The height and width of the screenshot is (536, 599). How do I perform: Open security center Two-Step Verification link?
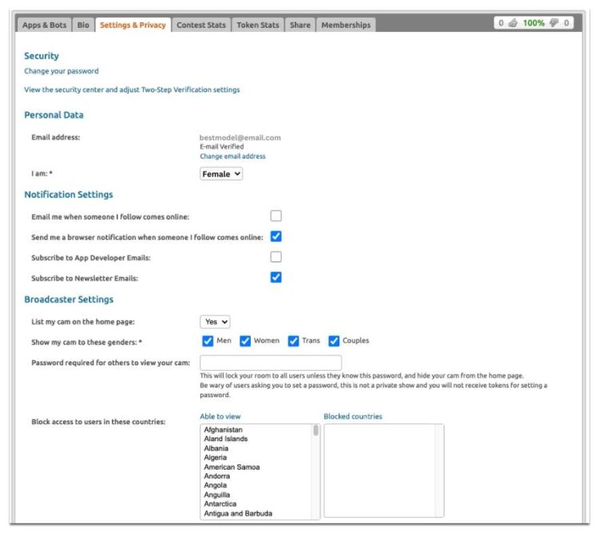pyautogui.click(x=132, y=89)
